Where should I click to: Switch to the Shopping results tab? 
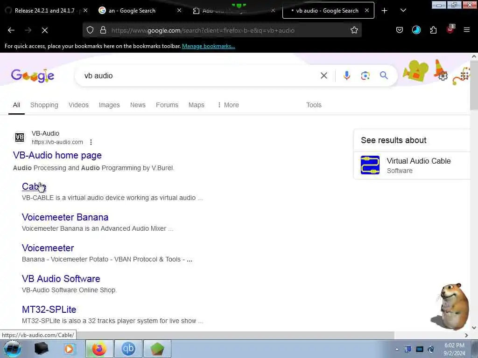click(44, 105)
